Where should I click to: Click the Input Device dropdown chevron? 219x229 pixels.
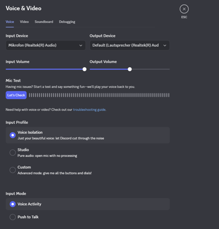point(81,45)
